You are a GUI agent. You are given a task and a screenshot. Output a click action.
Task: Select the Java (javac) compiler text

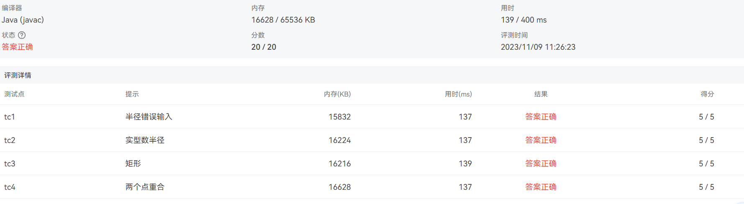23,20
